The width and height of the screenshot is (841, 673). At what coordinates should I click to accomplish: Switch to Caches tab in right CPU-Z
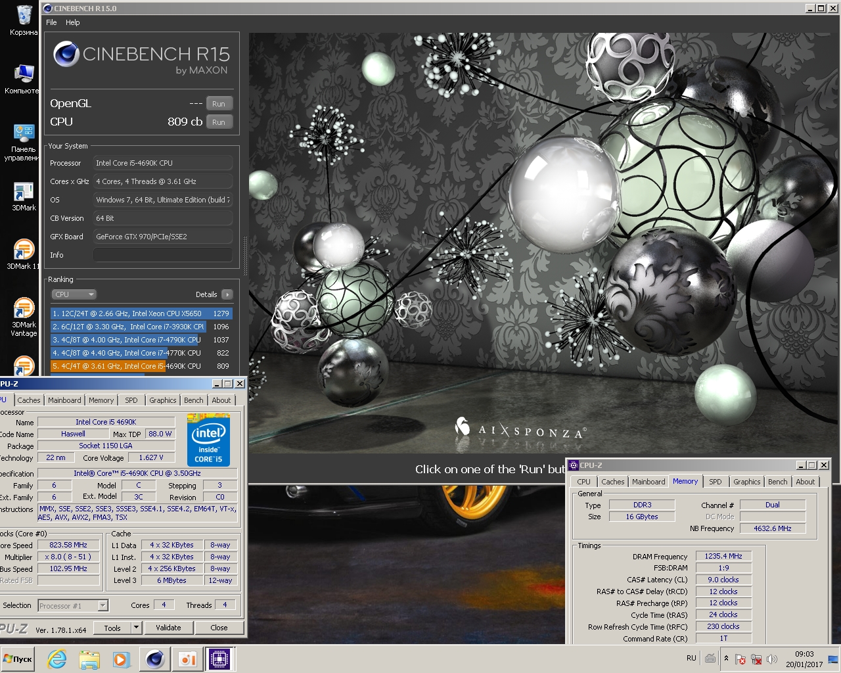point(613,482)
